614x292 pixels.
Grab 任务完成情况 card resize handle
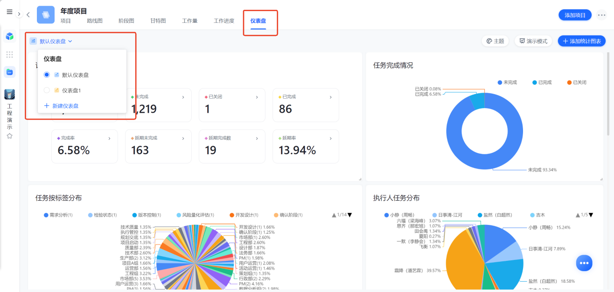pos(600,179)
